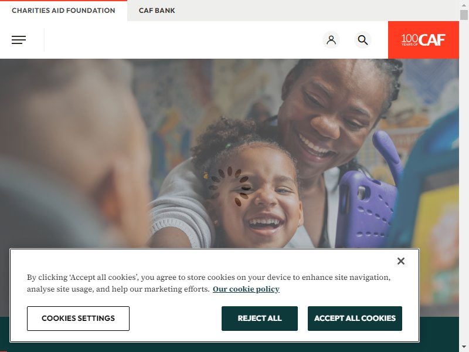Click the loading spinner on the image
The height and width of the screenshot is (352, 469).
[x=229, y=185]
